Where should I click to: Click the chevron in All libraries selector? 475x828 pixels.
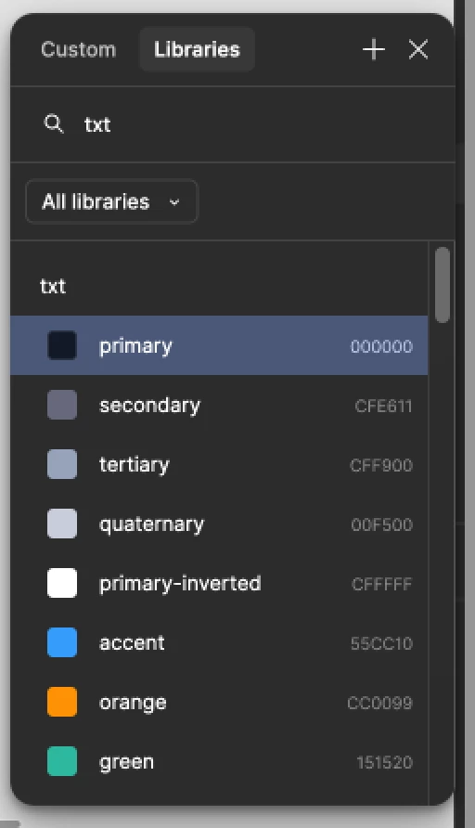pyautogui.click(x=174, y=202)
